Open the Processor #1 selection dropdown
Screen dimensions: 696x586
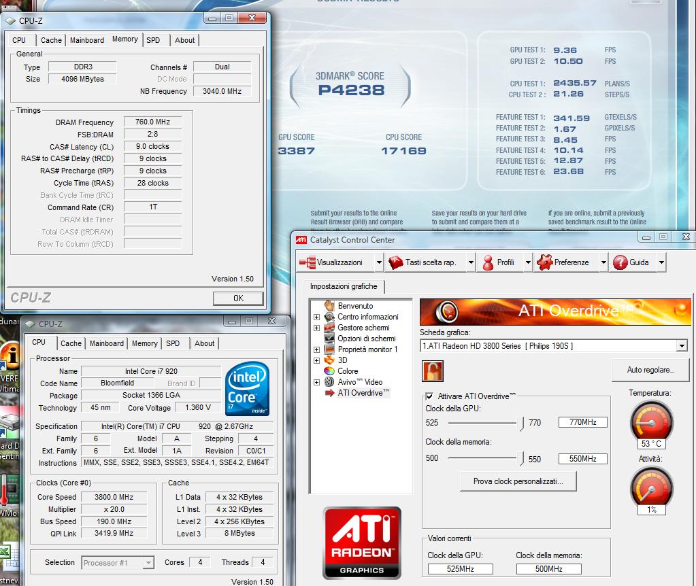[x=118, y=562]
